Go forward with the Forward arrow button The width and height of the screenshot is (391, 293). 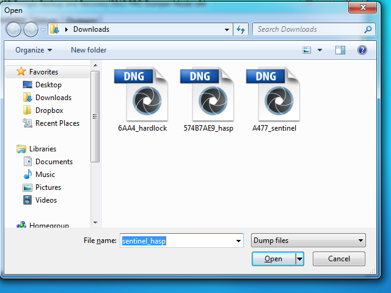click(x=31, y=29)
